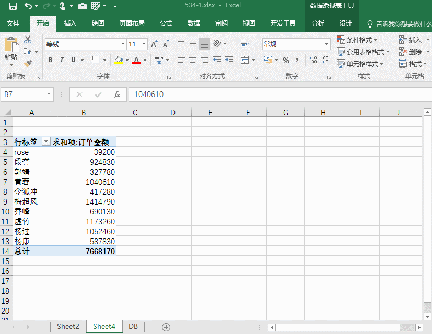432x334 pixels.
Task: Open the font name dropdown 等线
Action: [123, 44]
